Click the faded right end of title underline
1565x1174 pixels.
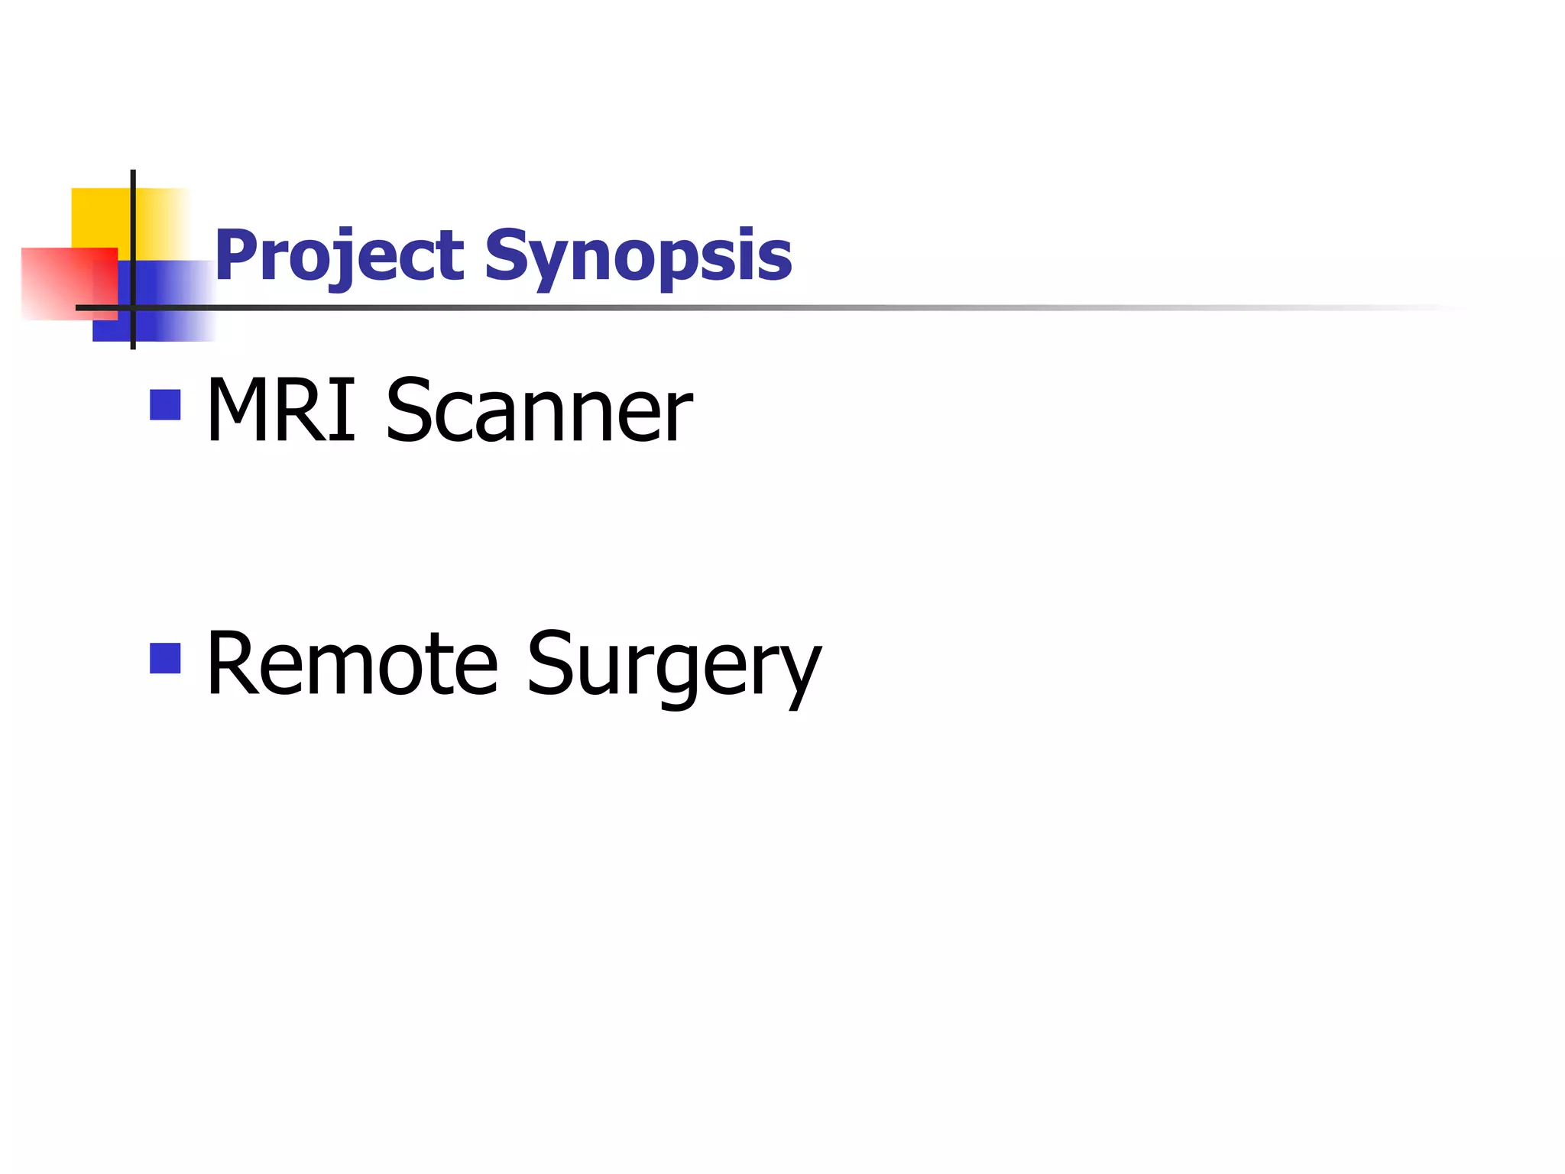[x=1375, y=307]
